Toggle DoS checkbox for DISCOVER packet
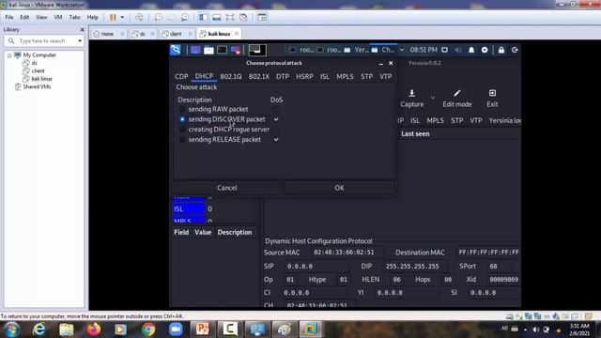This screenshot has height=338, width=601. (276, 119)
